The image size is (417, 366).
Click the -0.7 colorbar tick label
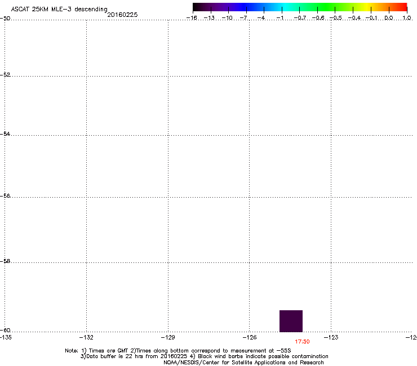coord(300,18)
